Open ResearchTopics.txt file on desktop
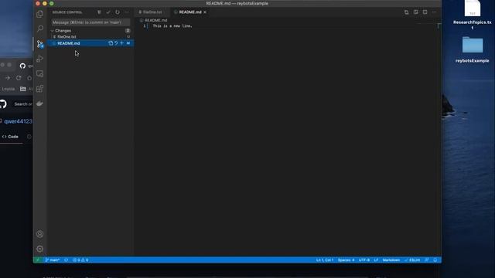 click(x=473, y=15)
